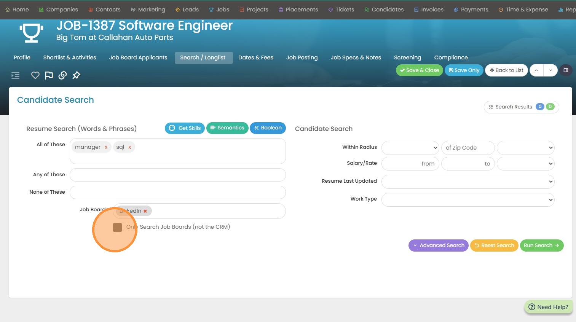This screenshot has width=576, height=322.
Task: Switch to Dates & Fees tab
Action: coord(256,57)
